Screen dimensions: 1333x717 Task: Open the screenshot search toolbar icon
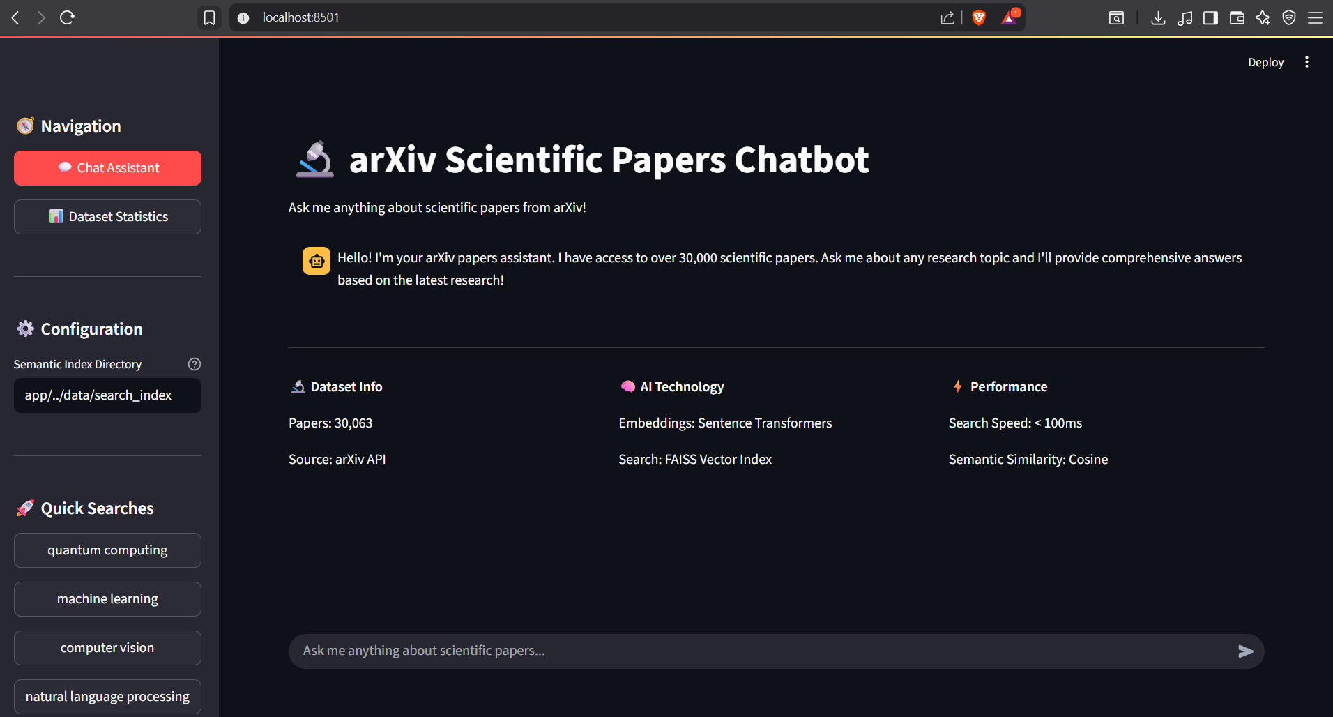[1116, 18]
